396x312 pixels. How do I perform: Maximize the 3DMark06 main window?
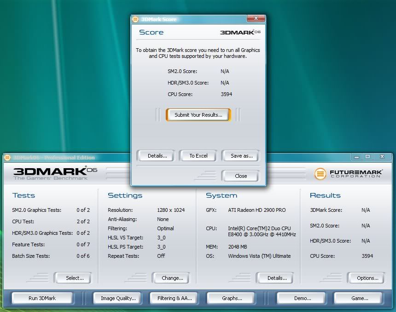click(x=367, y=157)
